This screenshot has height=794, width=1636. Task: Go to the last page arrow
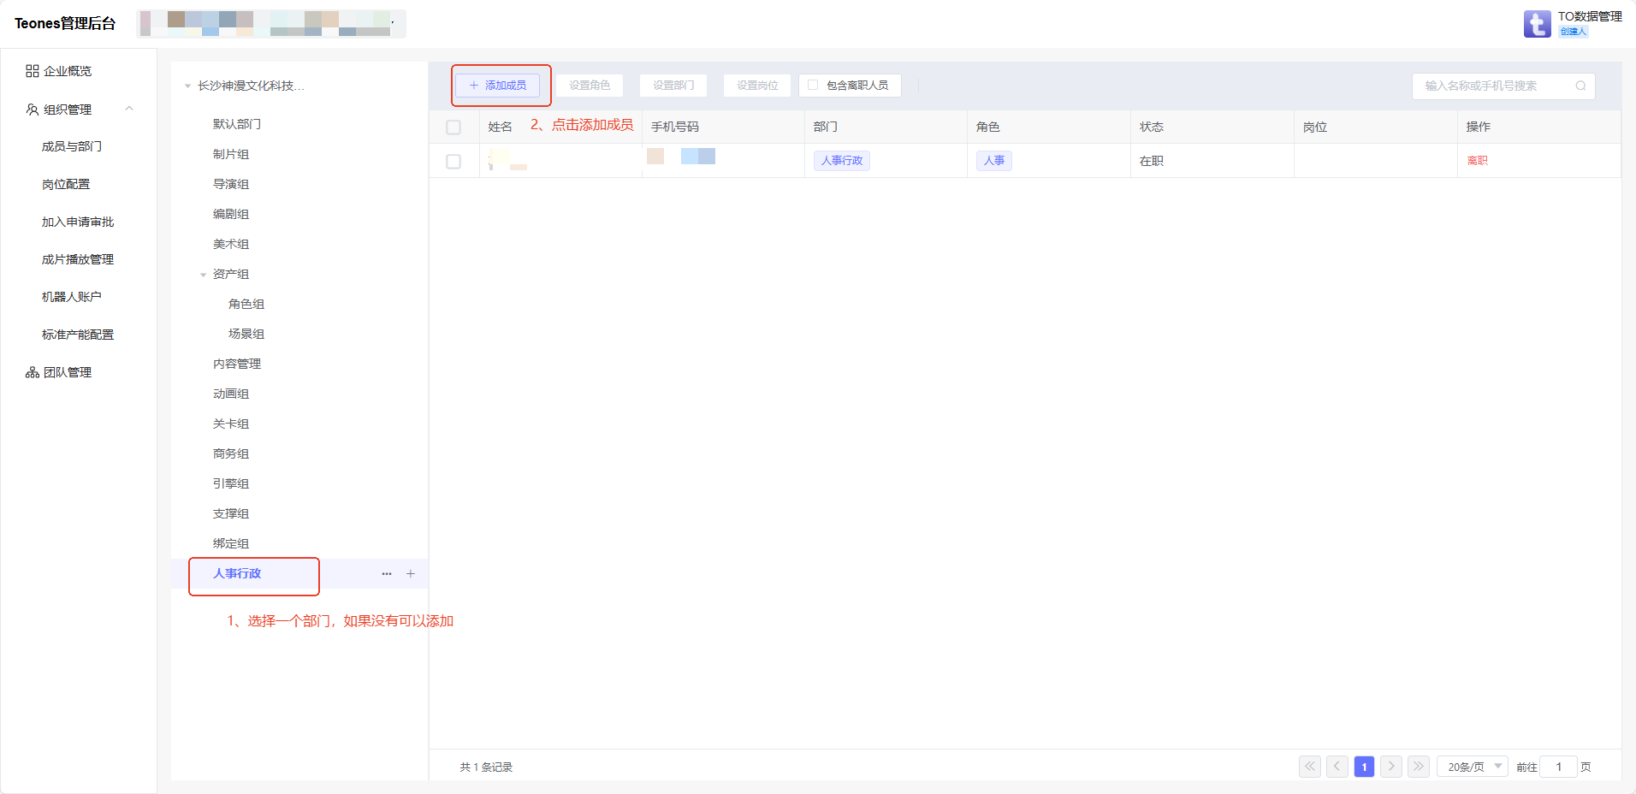click(x=1419, y=767)
